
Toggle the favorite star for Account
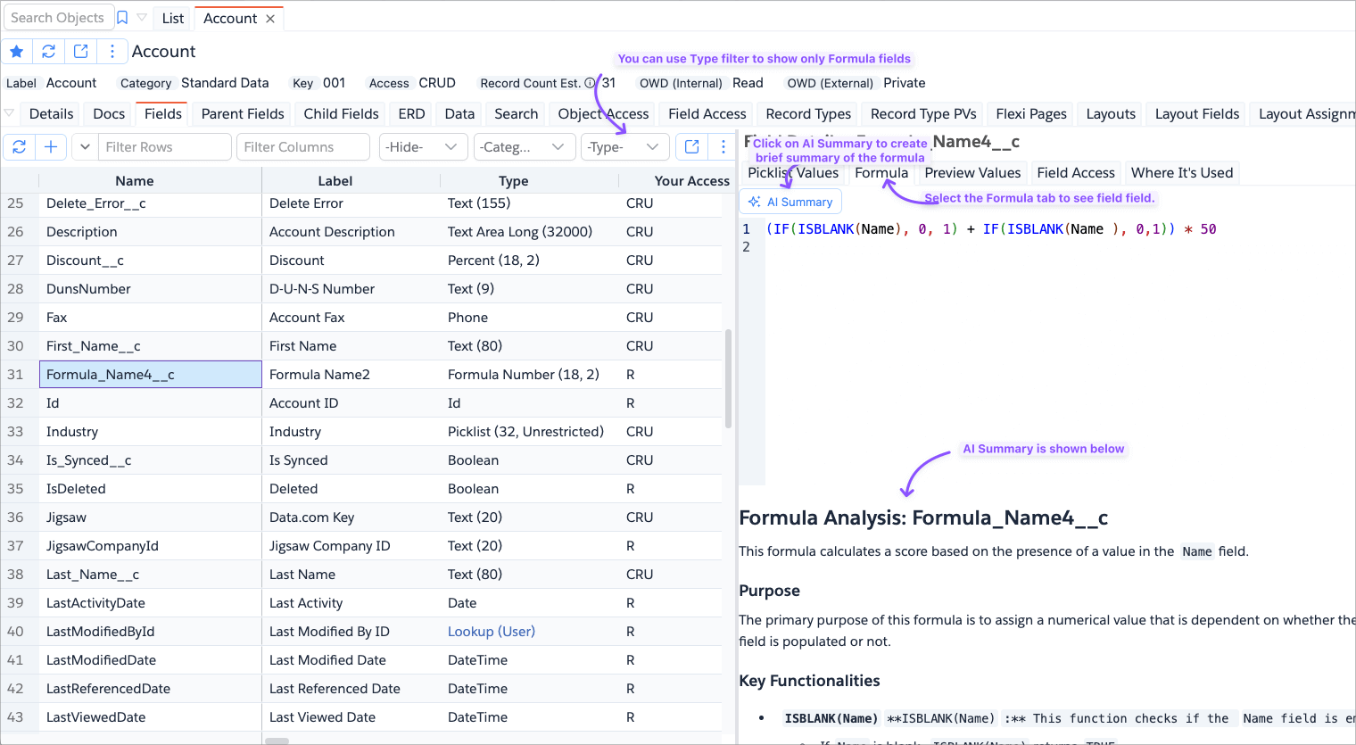point(17,52)
